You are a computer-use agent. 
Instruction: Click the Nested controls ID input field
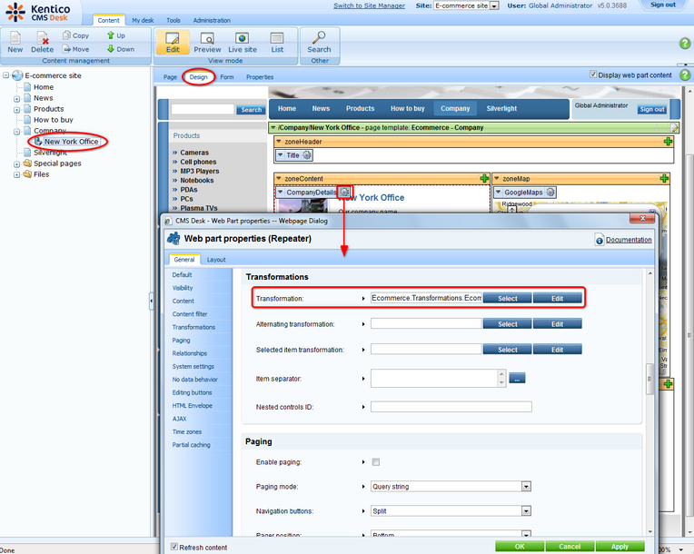(x=451, y=407)
